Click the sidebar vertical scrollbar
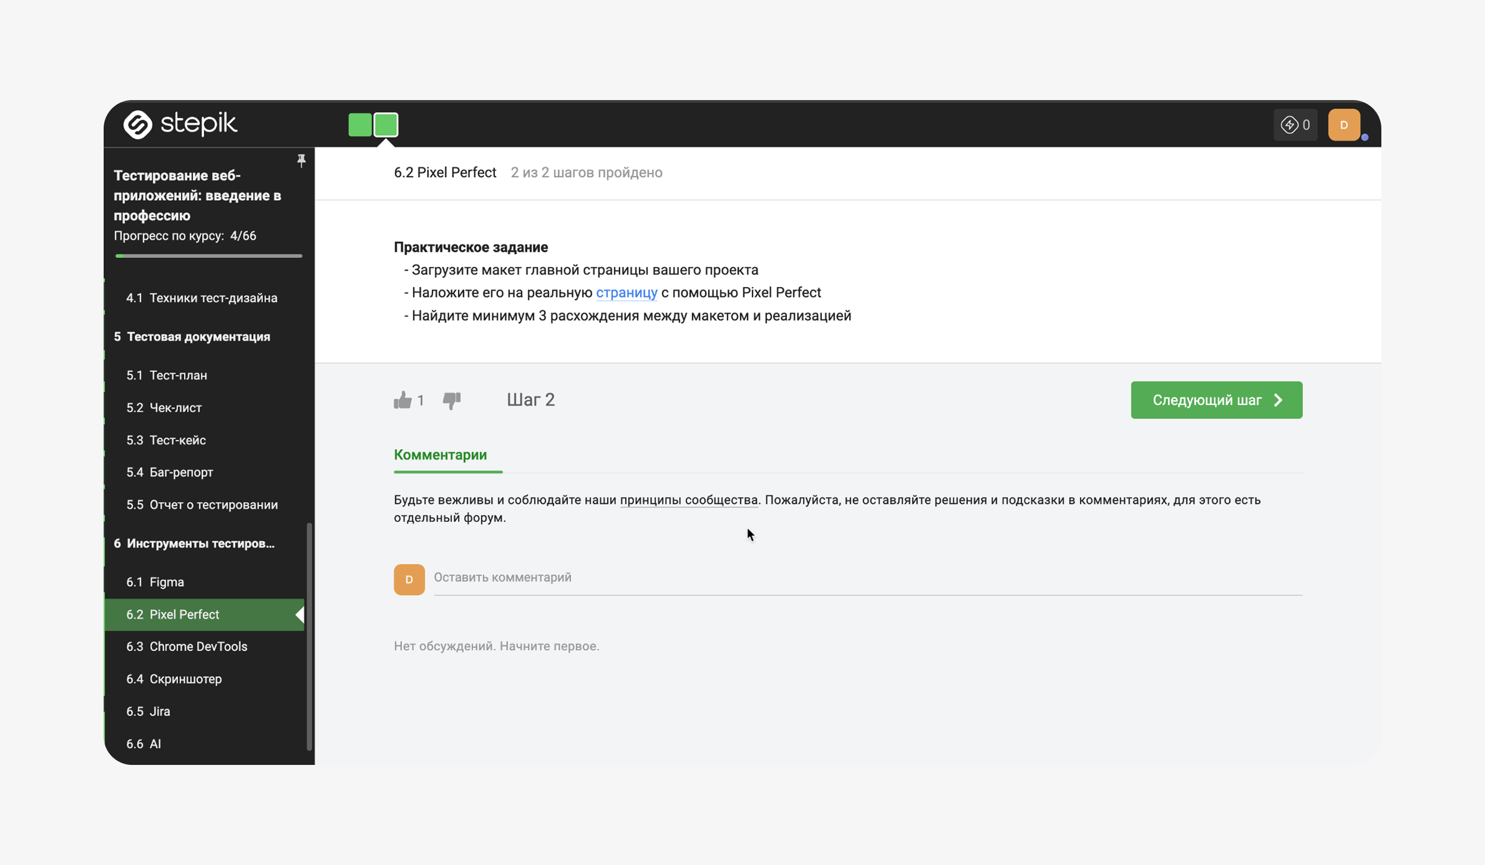This screenshot has height=865, width=1485. pos(309,635)
